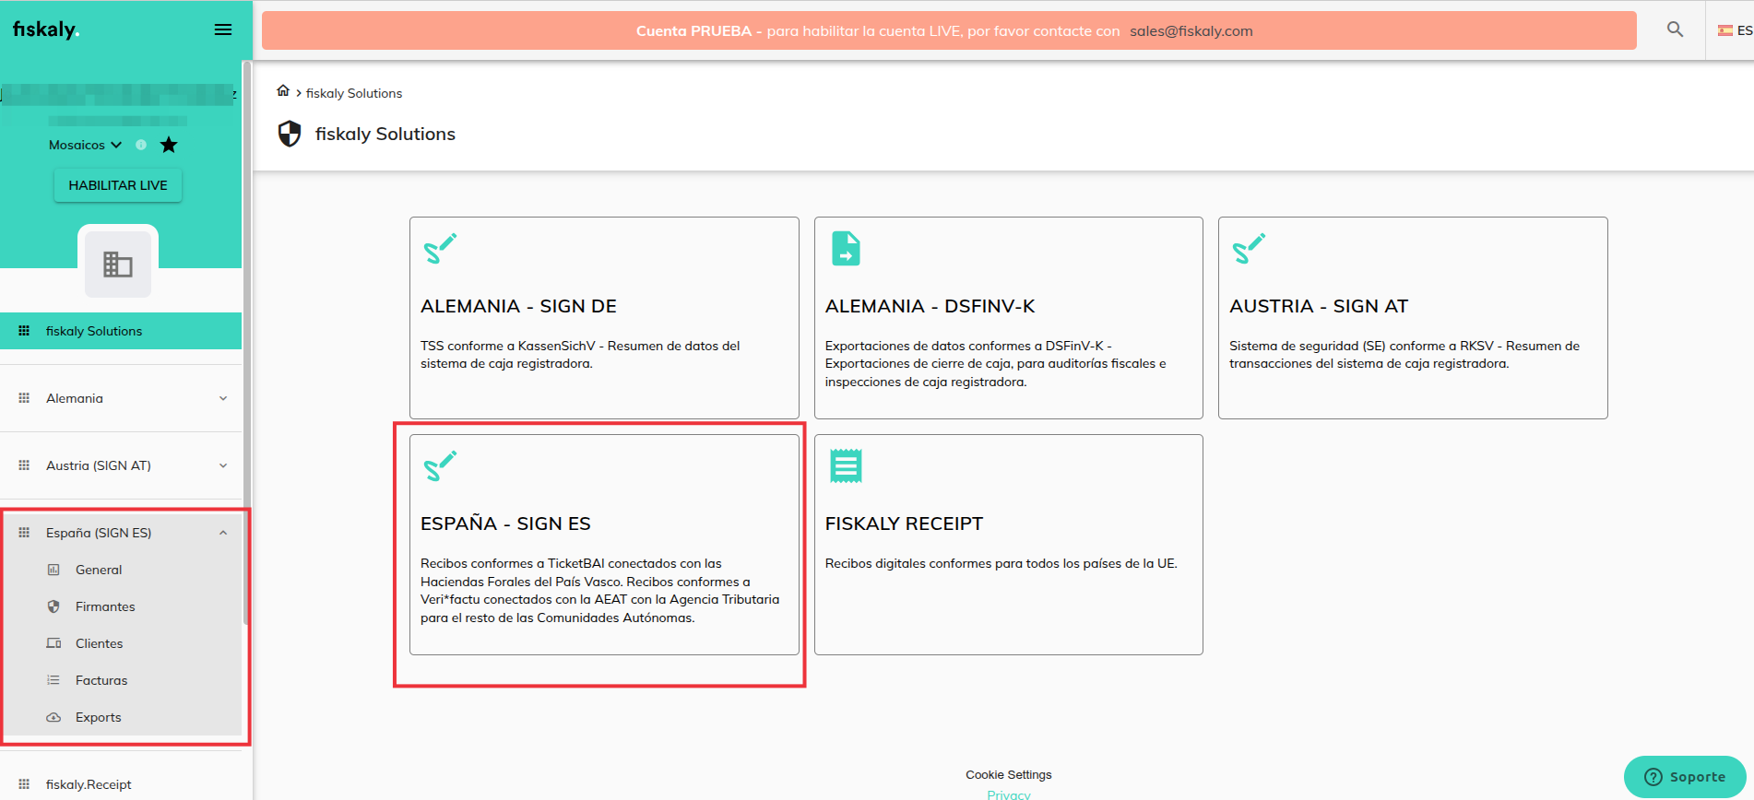Screen dimensions: 1754x800
Task: Click the signing pen icon on España SIGN ES card
Action: coord(440,466)
